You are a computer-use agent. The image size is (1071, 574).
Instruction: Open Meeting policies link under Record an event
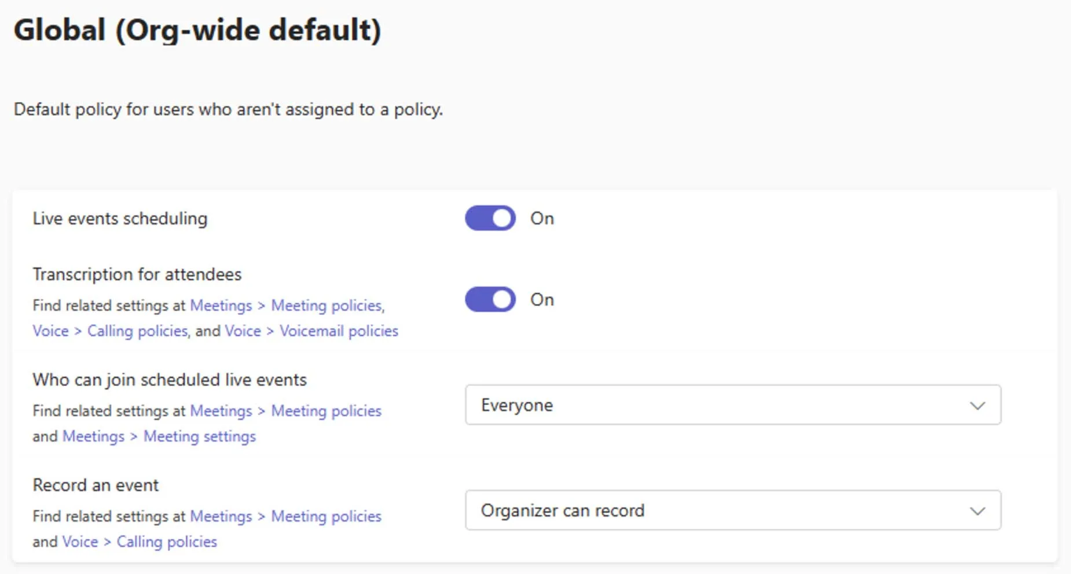(327, 516)
